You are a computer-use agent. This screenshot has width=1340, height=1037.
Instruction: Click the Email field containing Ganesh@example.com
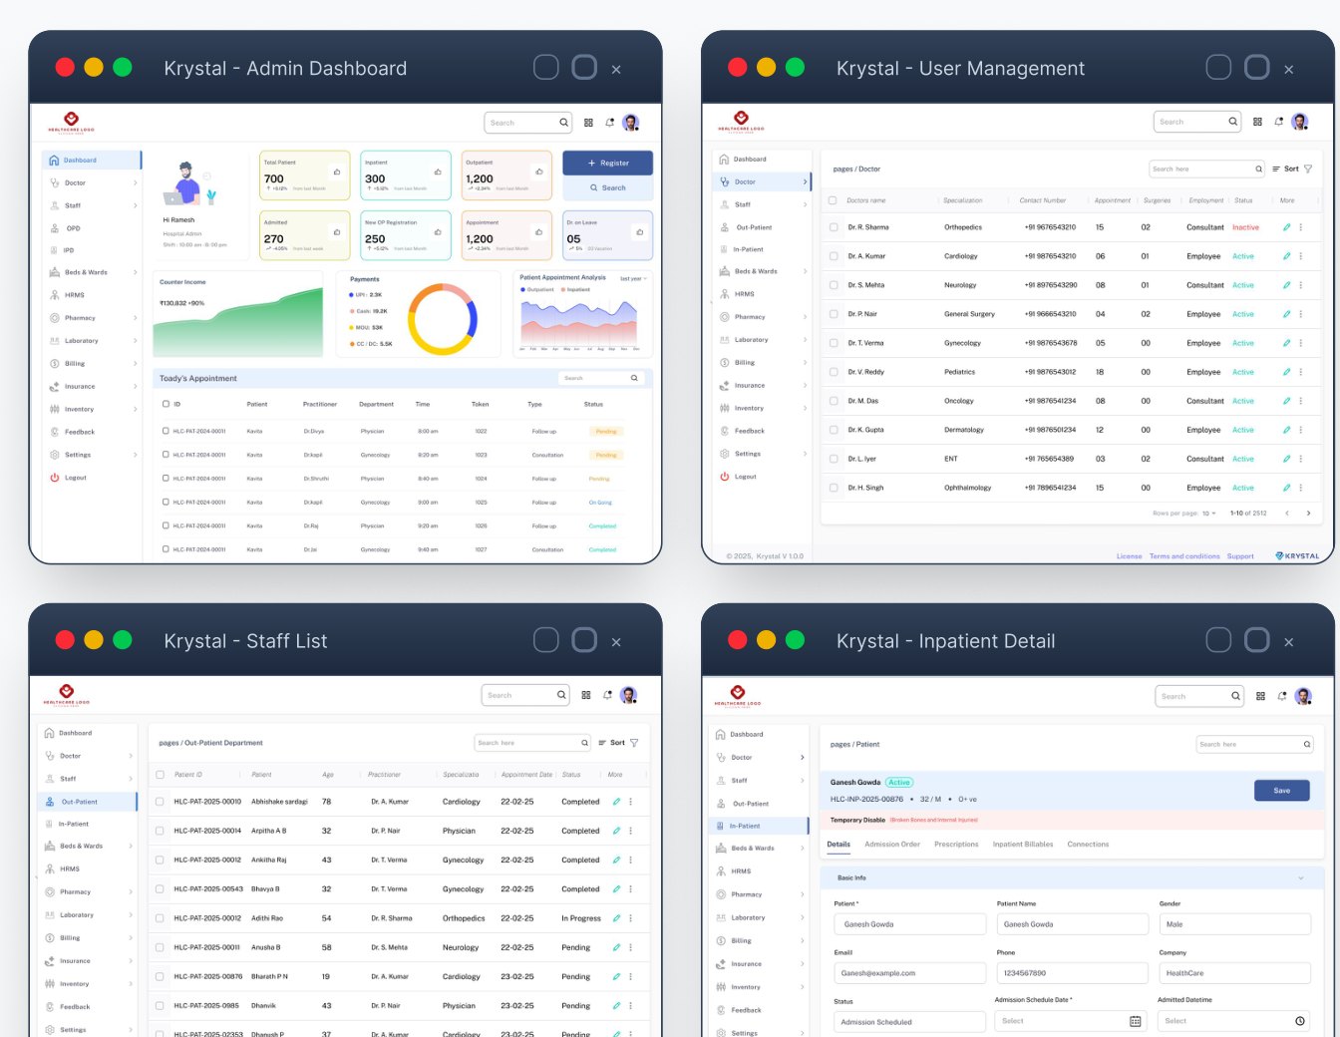909,973
